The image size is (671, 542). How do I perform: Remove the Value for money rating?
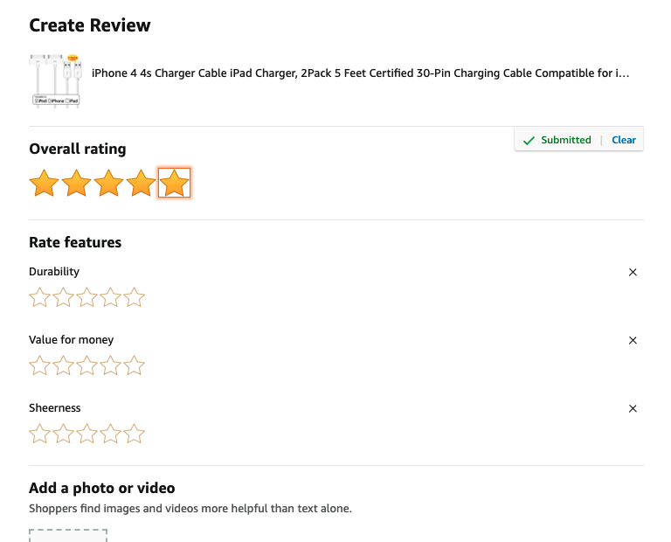(x=633, y=341)
